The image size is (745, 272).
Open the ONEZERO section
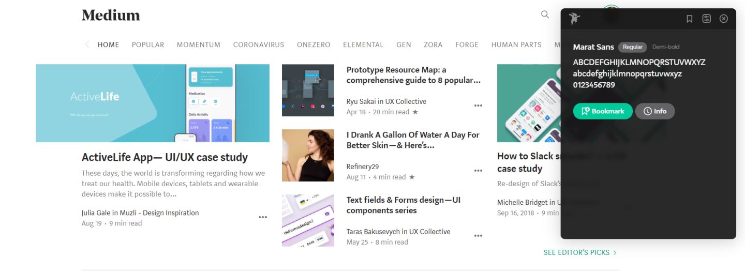(x=314, y=45)
